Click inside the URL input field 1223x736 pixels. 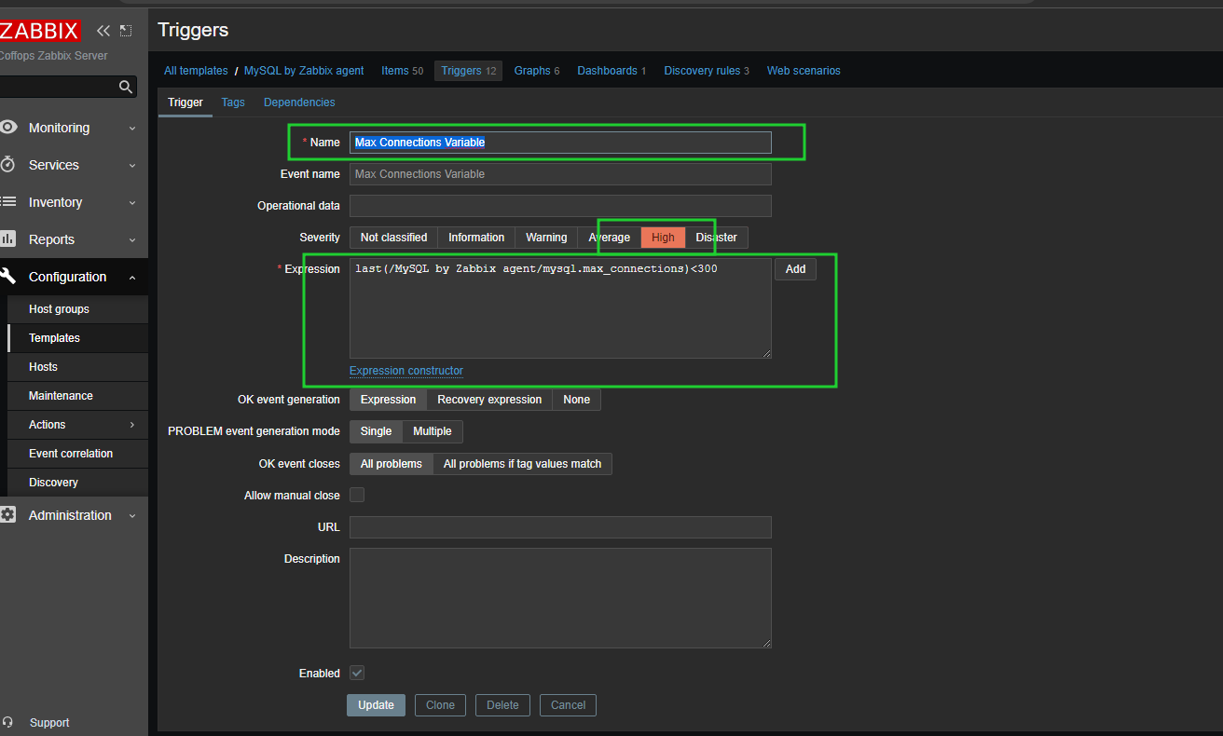point(559,526)
